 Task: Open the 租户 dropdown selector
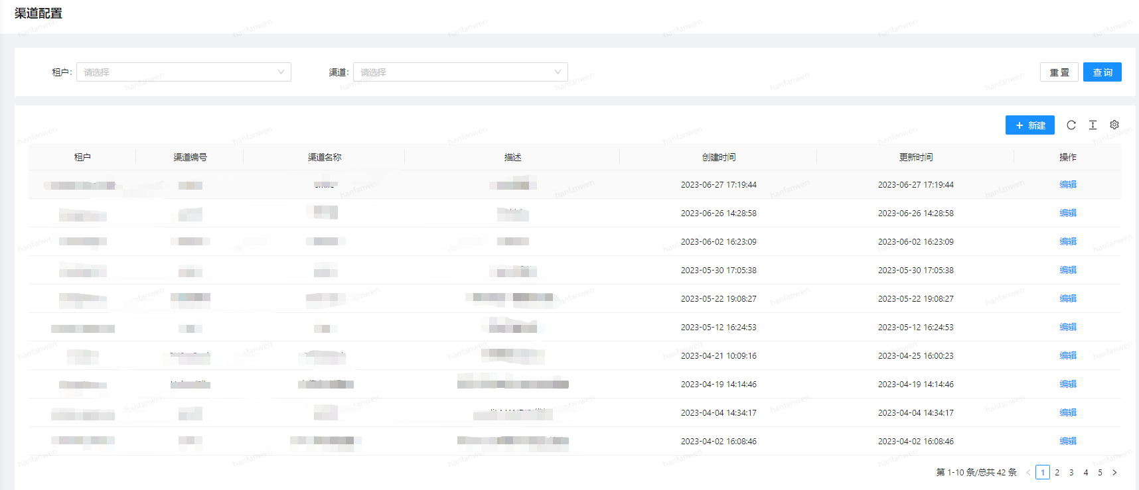pos(184,72)
